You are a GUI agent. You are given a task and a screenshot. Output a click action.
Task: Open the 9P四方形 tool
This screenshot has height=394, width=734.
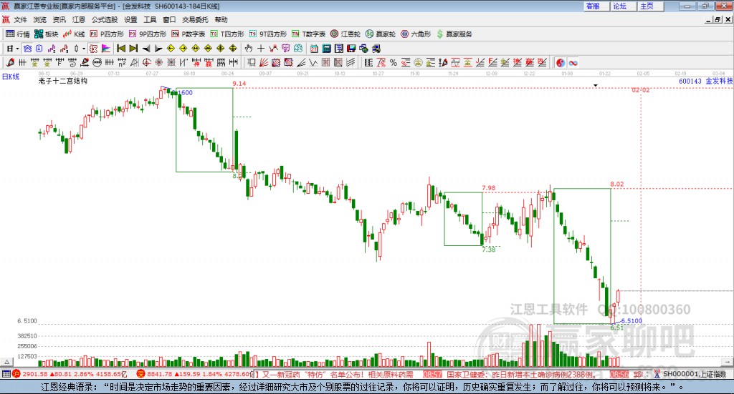pos(147,34)
